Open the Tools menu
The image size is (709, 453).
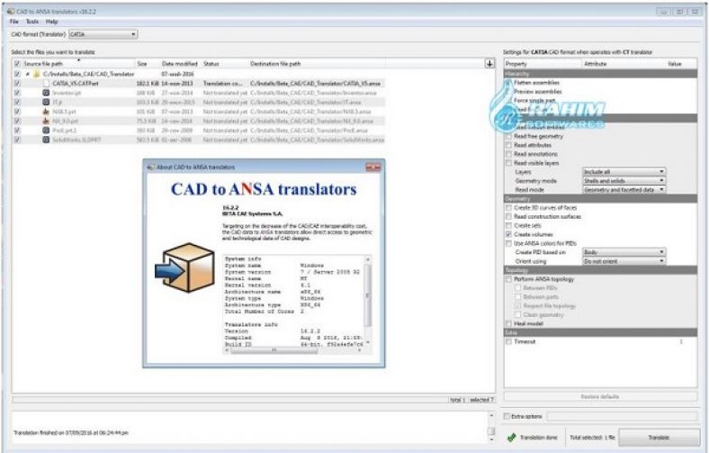pyautogui.click(x=32, y=22)
